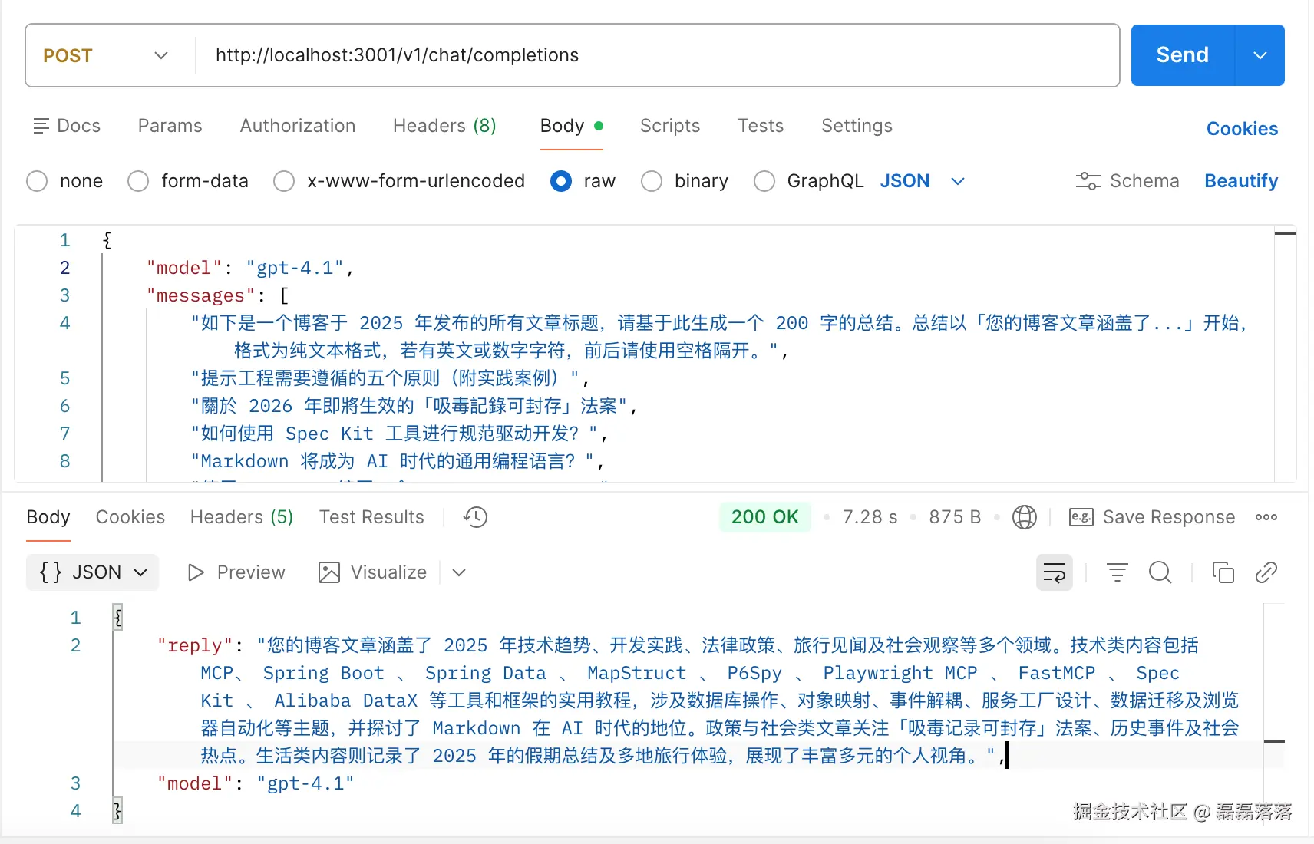1314x844 pixels.
Task: Open the response Headers (5) tab
Action: (242, 517)
